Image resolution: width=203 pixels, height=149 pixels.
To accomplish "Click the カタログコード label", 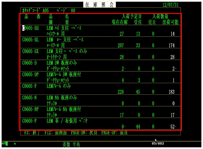I will pyautogui.click(x=31, y=11).
